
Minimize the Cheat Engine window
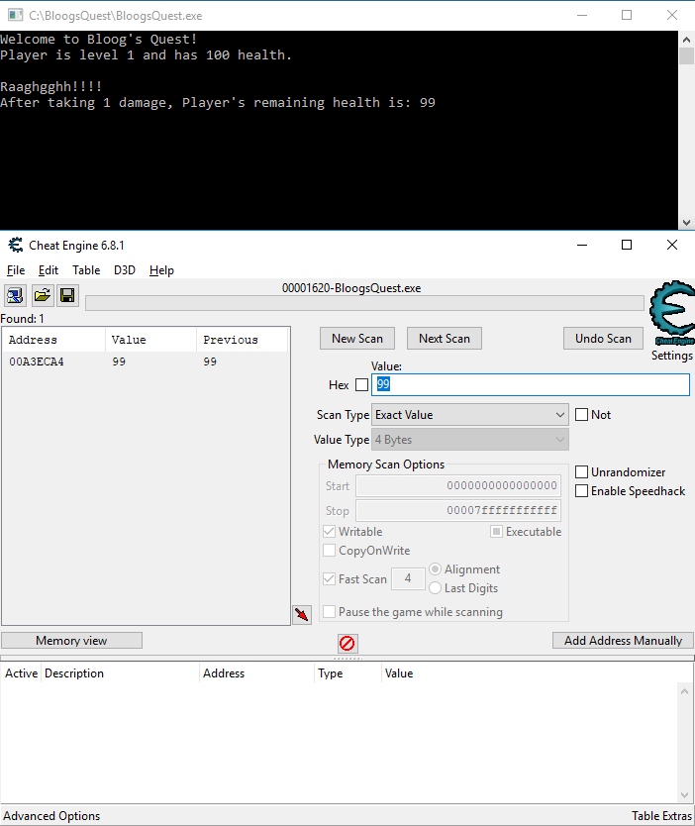(582, 245)
